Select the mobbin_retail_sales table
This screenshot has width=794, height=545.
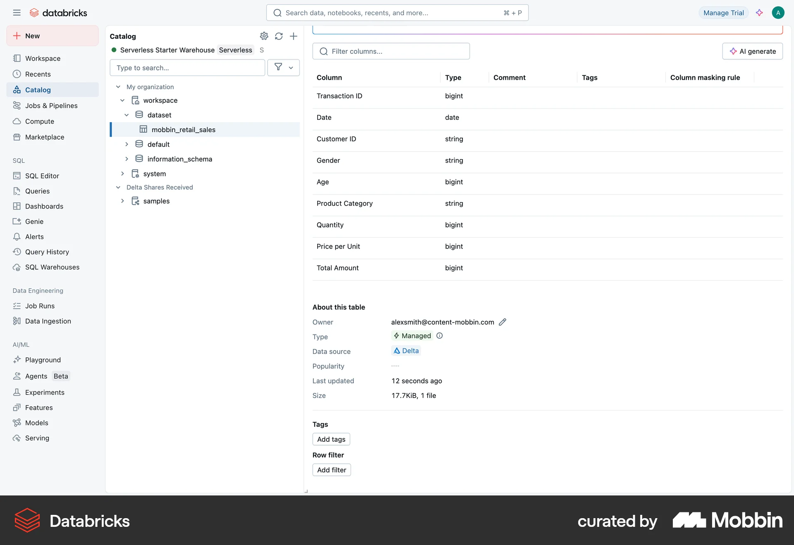[x=183, y=129]
